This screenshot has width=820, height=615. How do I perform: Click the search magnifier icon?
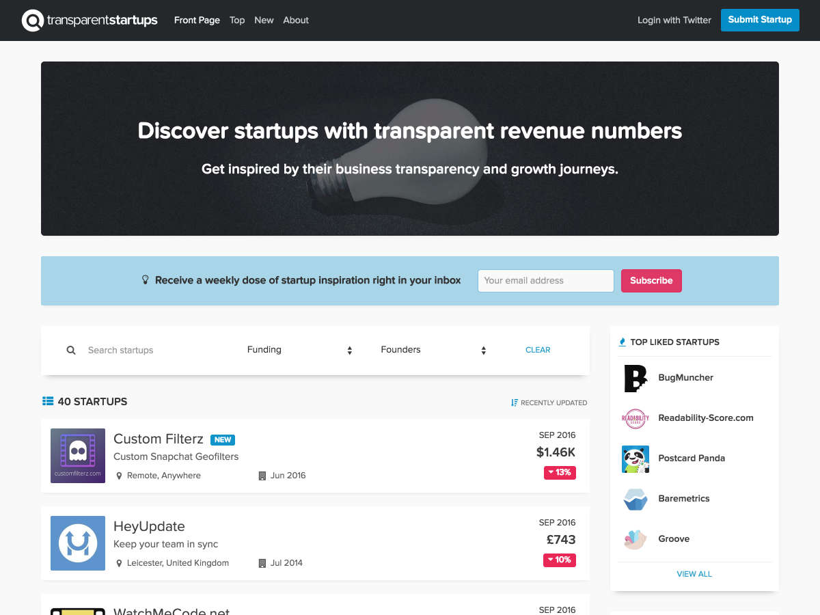tap(71, 350)
